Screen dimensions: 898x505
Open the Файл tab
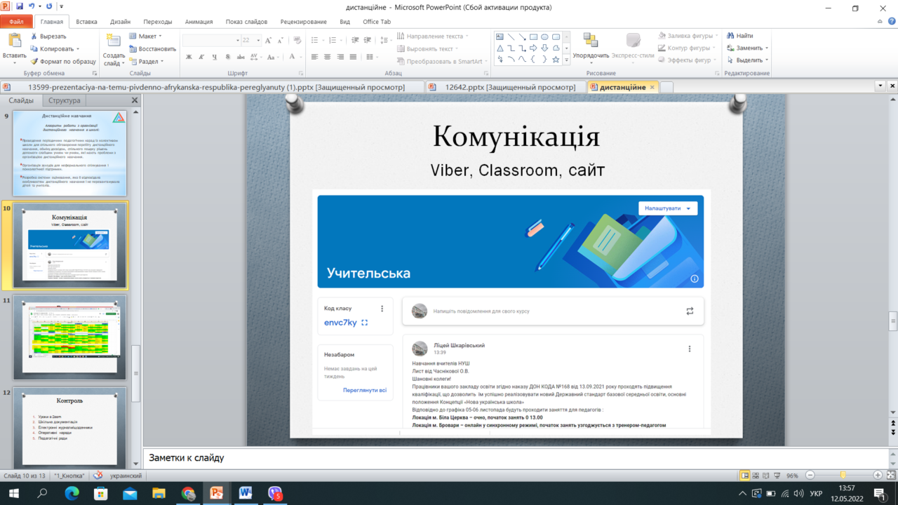point(16,22)
